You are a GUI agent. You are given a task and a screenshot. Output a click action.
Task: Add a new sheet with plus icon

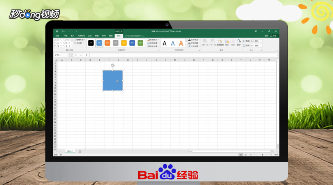(x=80, y=152)
